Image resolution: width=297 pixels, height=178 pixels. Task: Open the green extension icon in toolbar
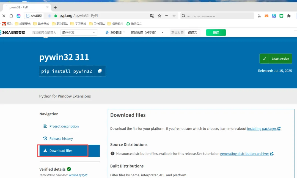pyautogui.click(x=281, y=16)
